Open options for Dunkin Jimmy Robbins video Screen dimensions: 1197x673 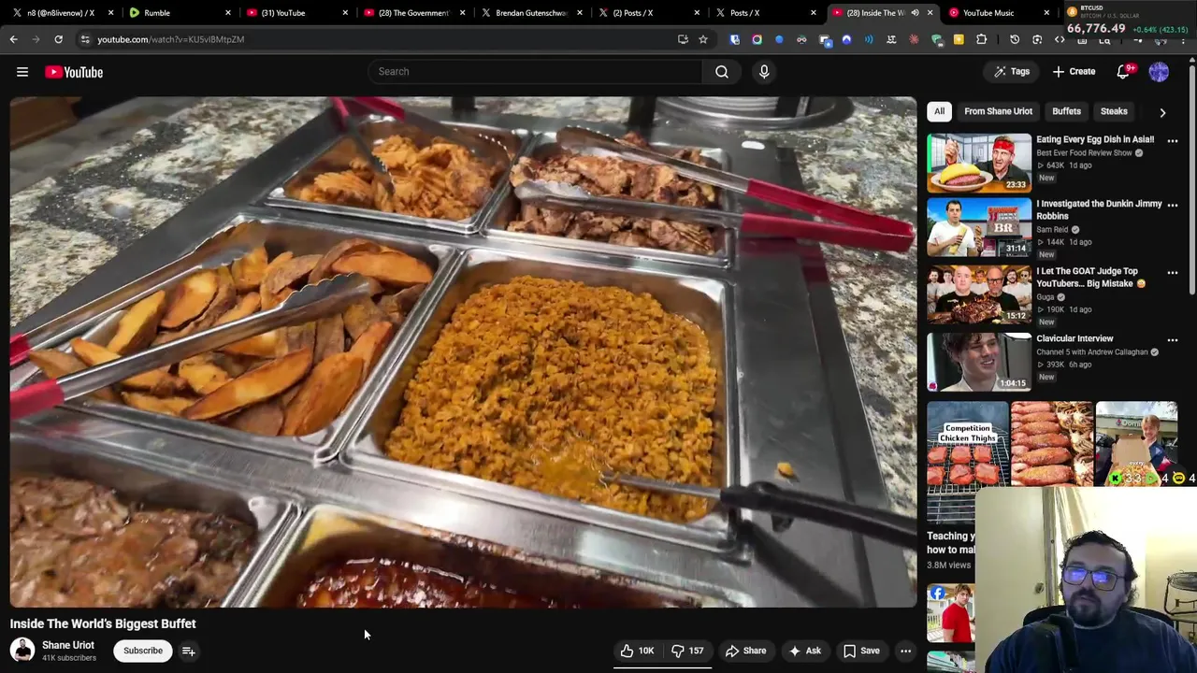(x=1173, y=206)
